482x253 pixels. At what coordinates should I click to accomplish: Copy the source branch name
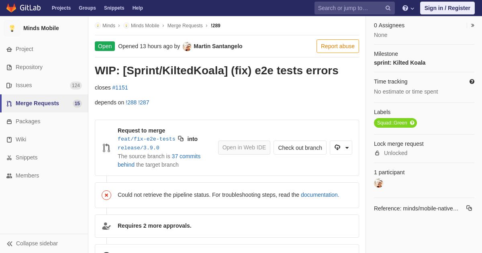tap(181, 139)
